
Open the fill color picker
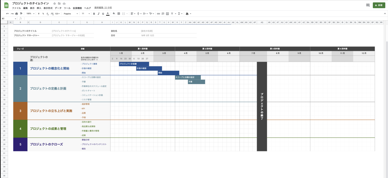(114, 13)
